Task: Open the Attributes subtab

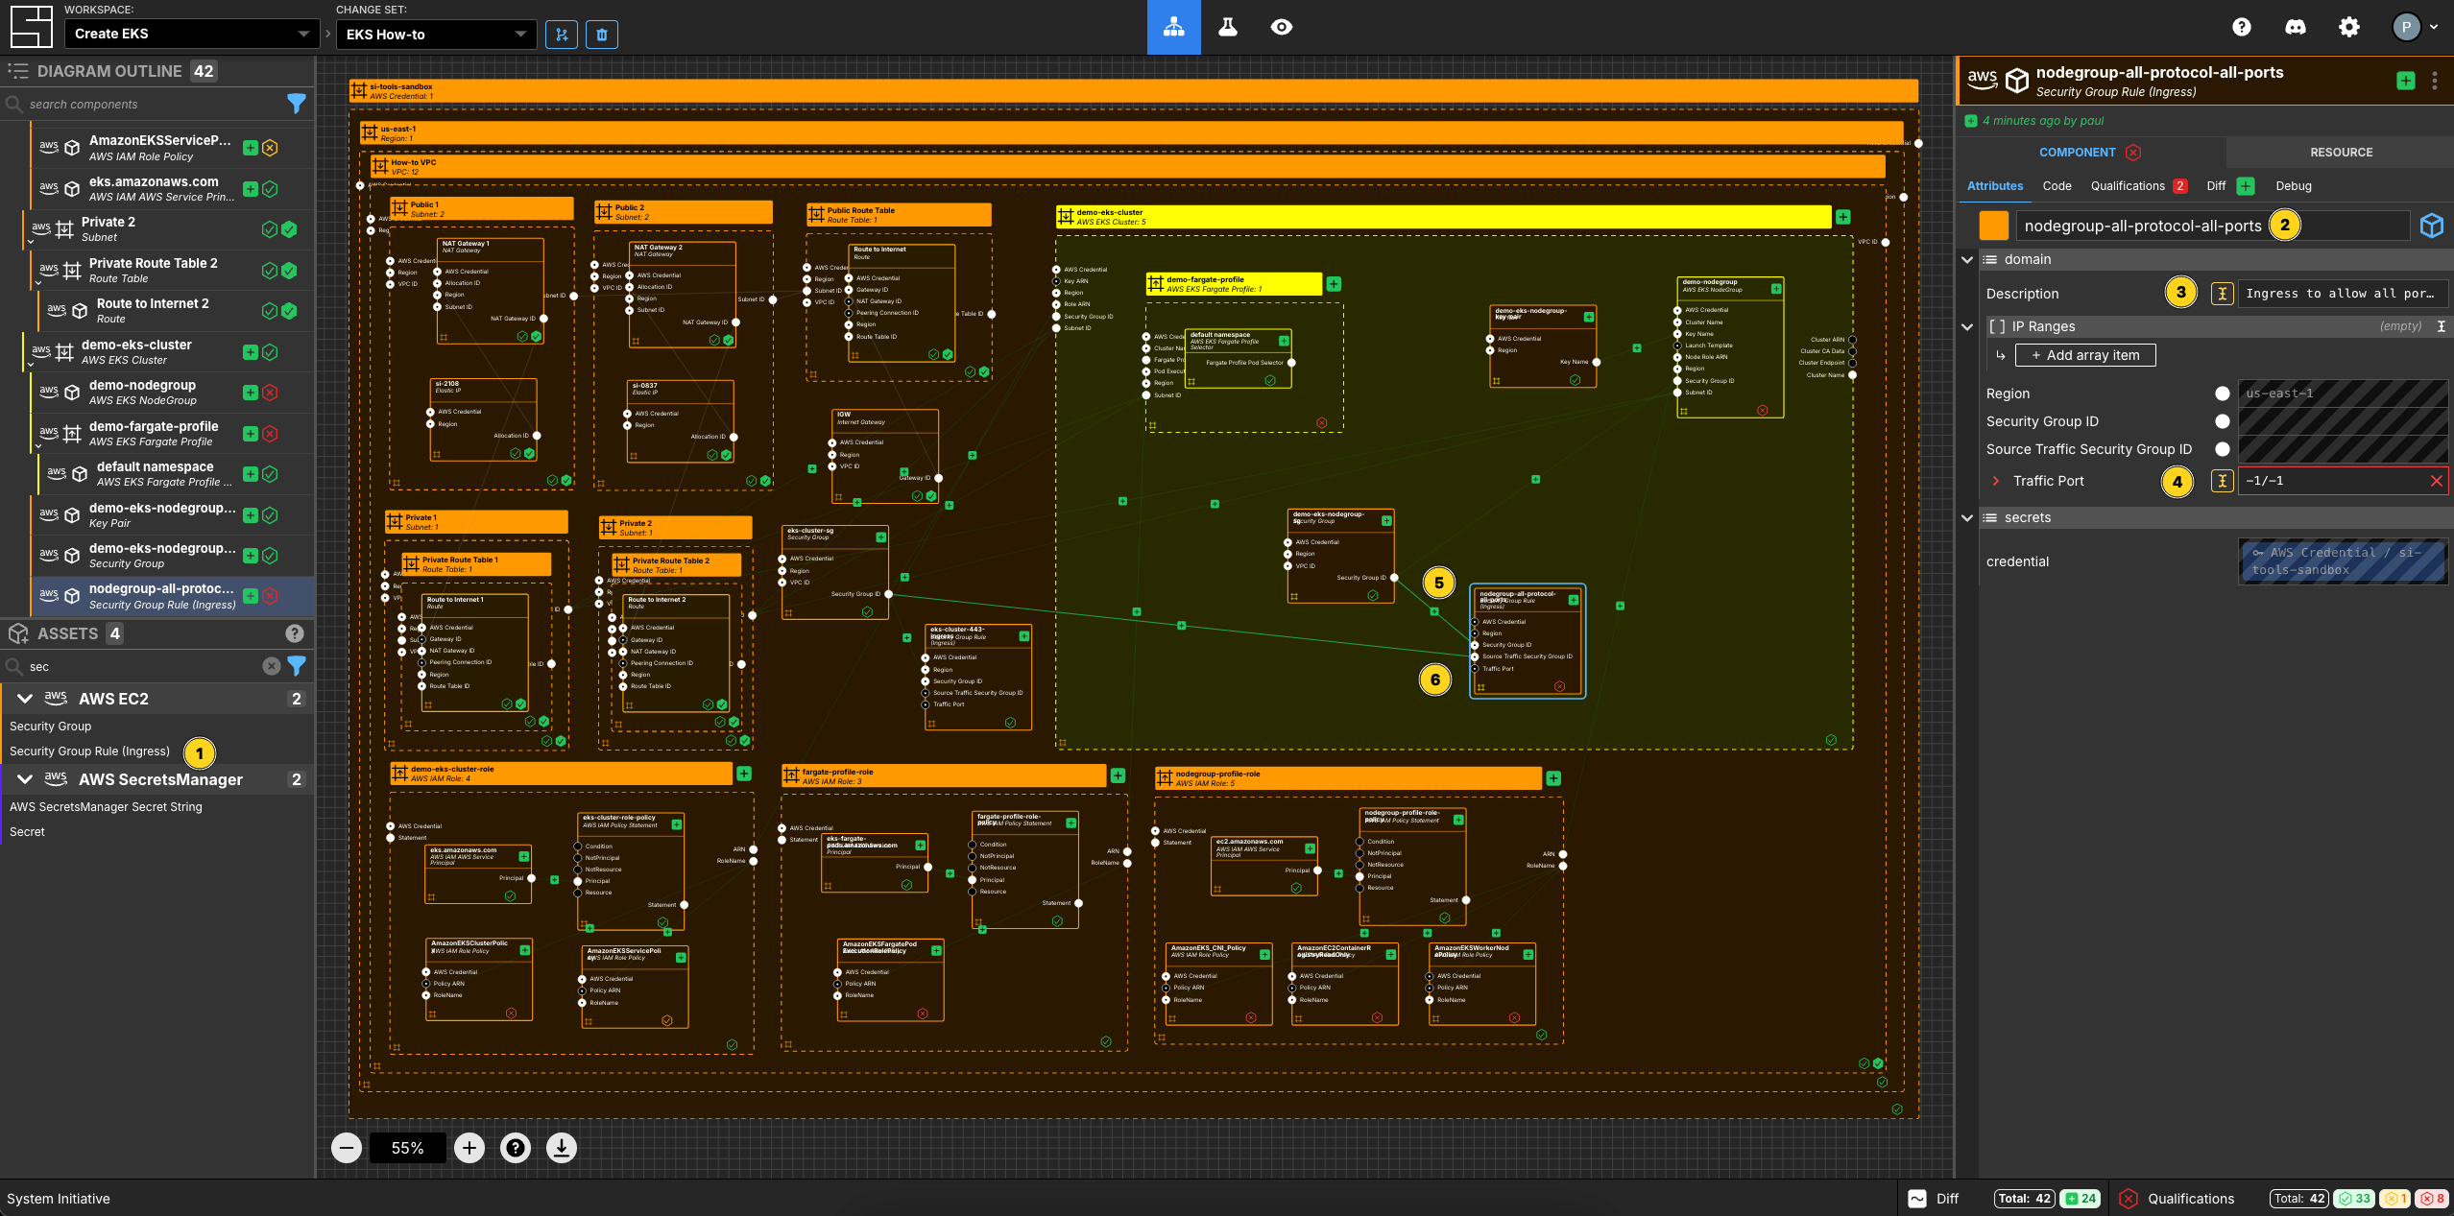Action: click(1995, 186)
